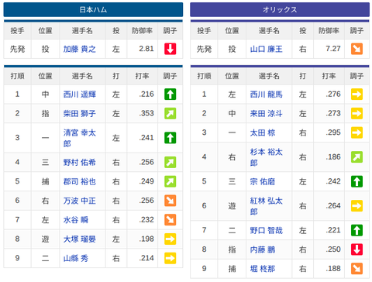
Task: Click batting average .186
Action: click(x=333, y=156)
